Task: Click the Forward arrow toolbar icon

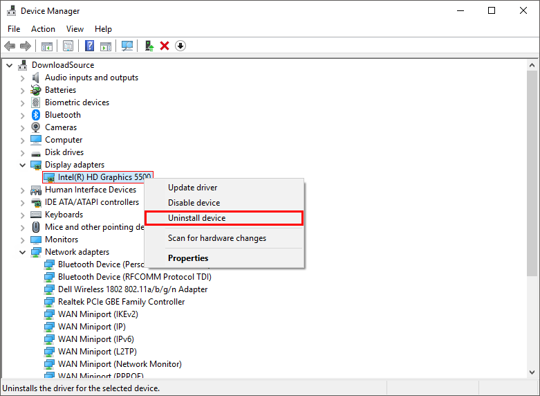Action: [26, 46]
